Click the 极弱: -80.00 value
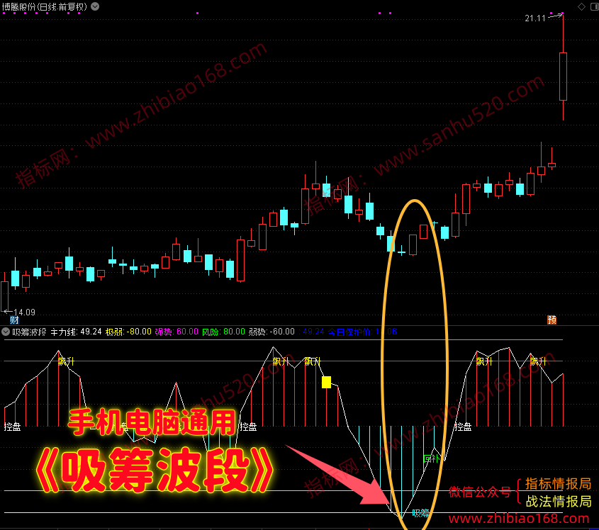Viewport: 599px width, 530px height. click(x=128, y=332)
